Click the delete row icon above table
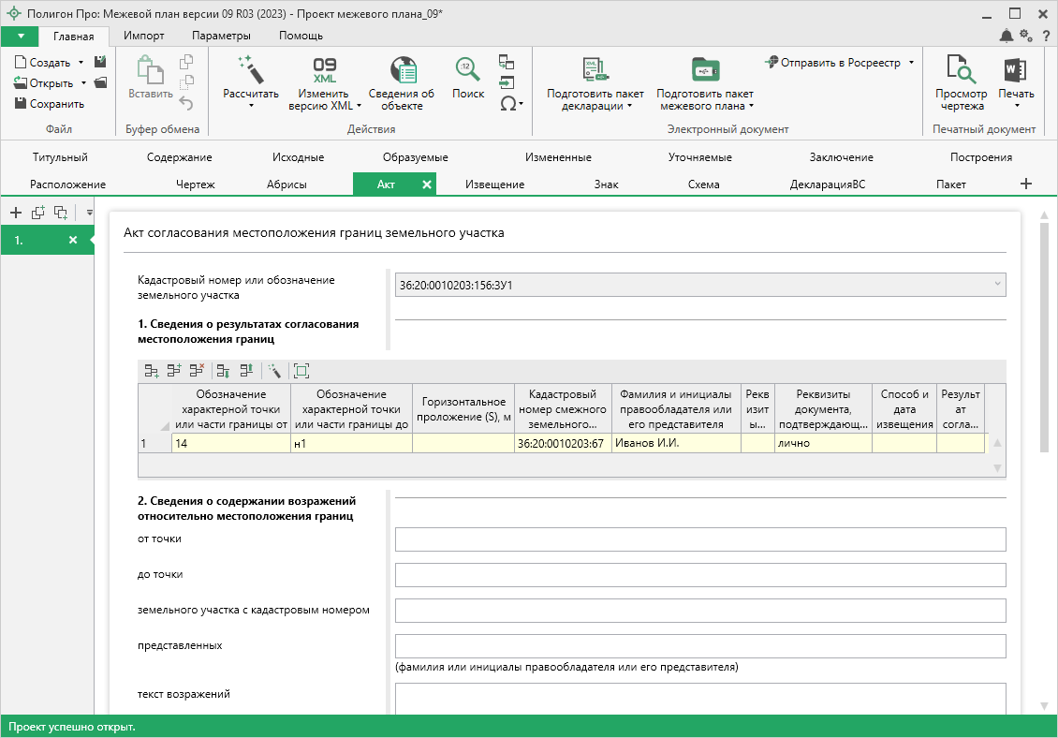 [x=196, y=371]
